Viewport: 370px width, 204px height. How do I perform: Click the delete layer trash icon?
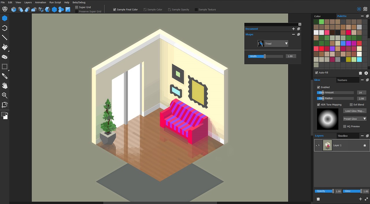point(318,199)
